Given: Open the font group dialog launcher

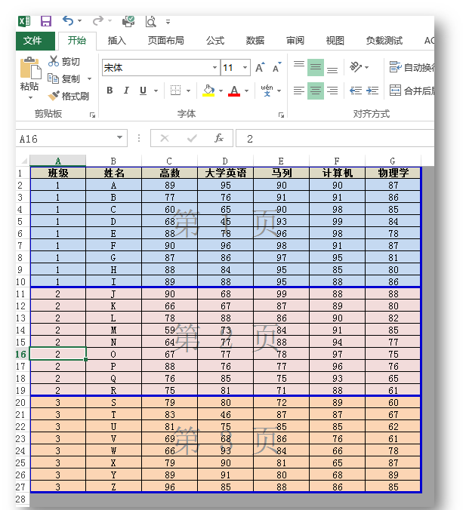Looking at the screenshot, I should pos(282,115).
